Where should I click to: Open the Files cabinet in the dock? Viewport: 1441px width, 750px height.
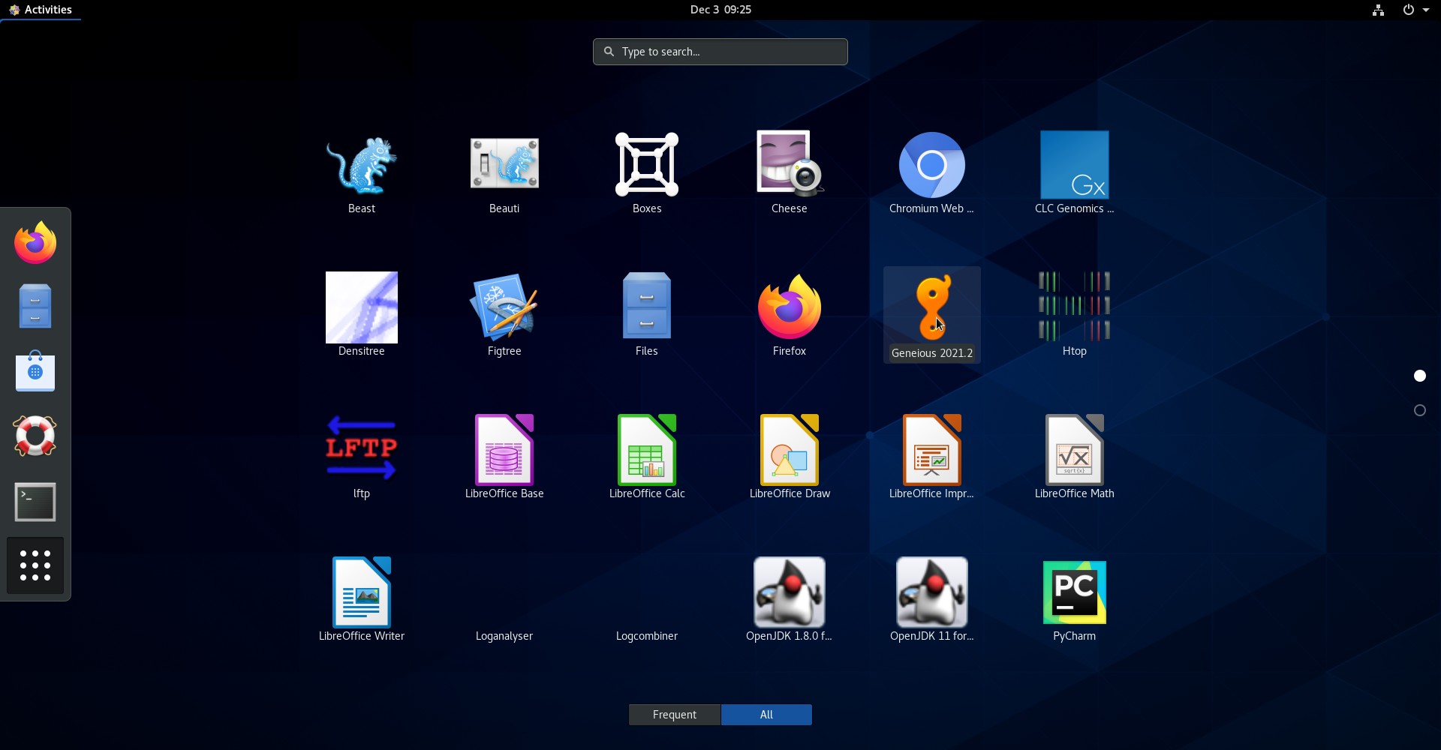click(x=35, y=306)
